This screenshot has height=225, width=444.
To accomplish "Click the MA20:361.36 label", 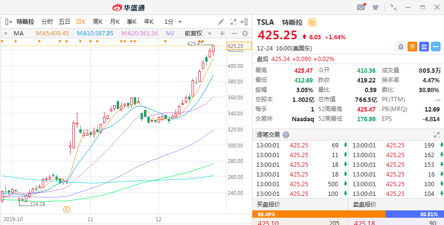I will (140, 33).
